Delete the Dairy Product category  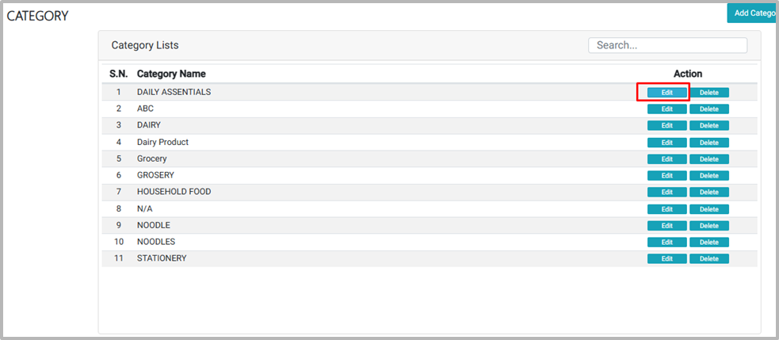pos(708,143)
